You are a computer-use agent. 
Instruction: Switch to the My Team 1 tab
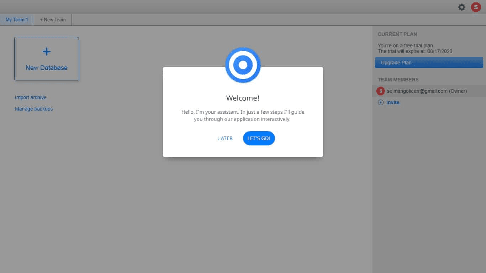pyautogui.click(x=17, y=20)
